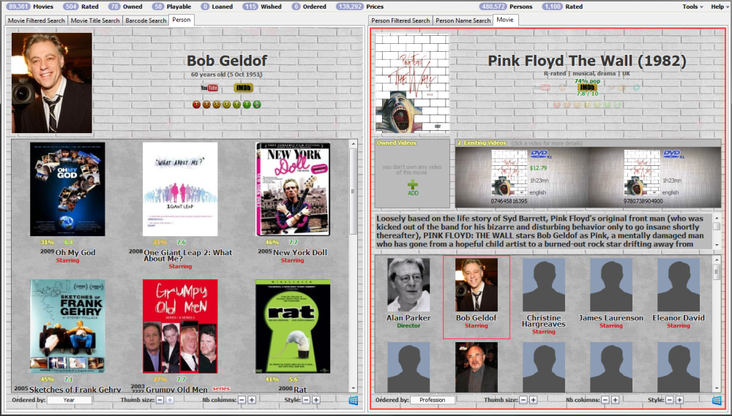Switch to Person Filtered Search tab
The height and width of the screenshot is (416, 732).
[x=400, y=20]
